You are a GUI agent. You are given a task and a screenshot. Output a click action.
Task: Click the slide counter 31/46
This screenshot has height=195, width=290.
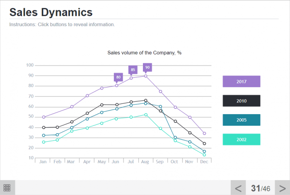click(261, 188)
